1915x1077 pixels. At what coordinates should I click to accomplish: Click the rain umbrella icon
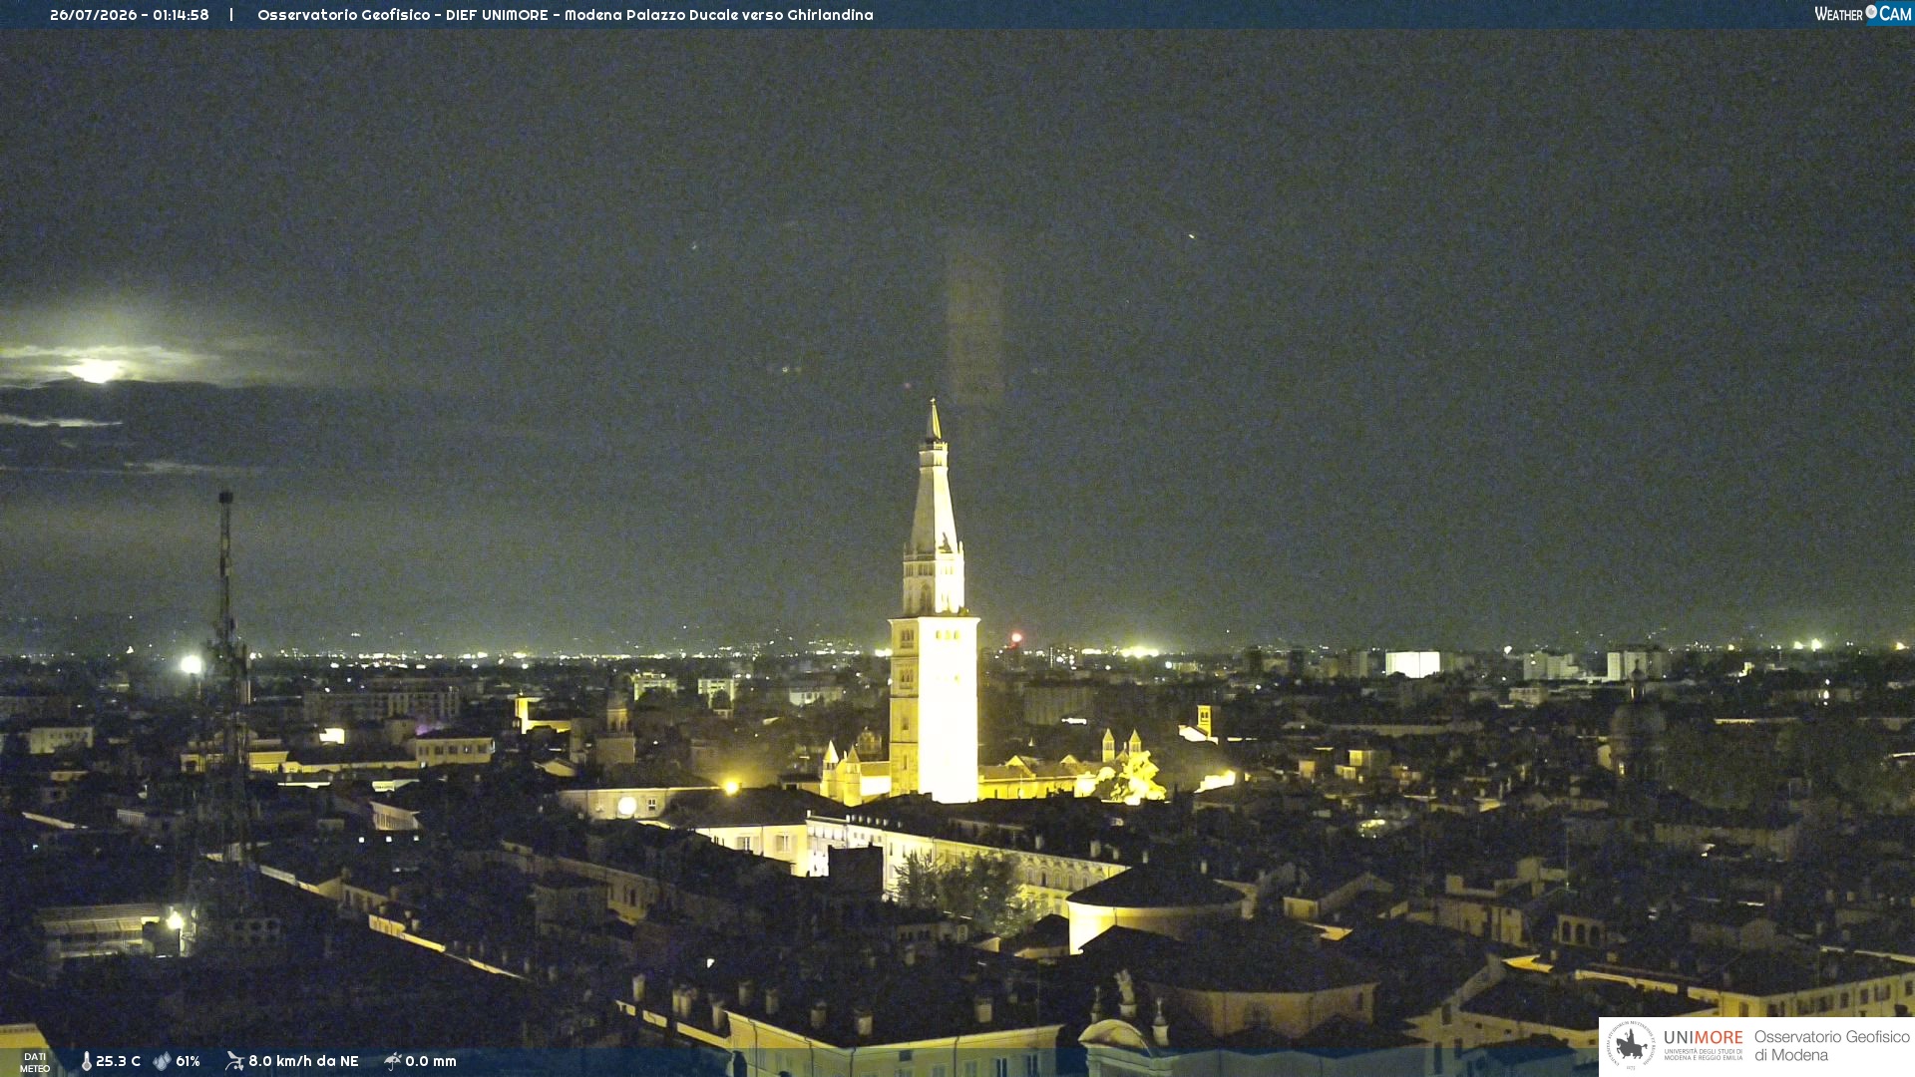(393, 1061)
